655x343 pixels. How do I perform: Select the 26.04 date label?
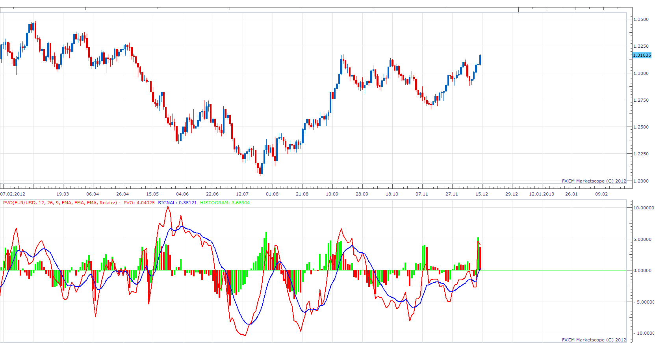(122, 194)
